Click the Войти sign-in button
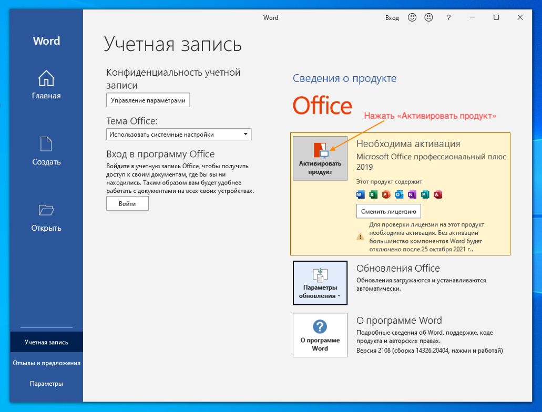 point(127,203)
